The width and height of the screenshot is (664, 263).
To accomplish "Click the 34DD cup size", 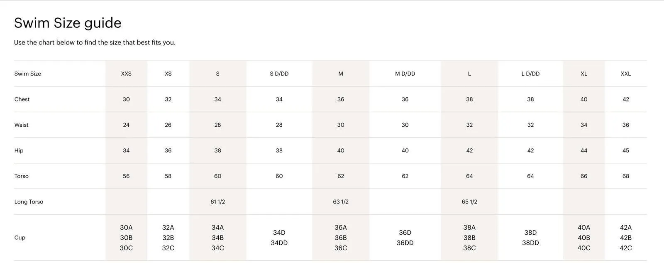I will coord(279,243).
